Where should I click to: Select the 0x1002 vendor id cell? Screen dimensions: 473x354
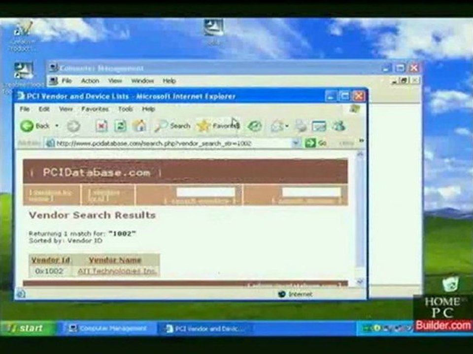point(49,271)
